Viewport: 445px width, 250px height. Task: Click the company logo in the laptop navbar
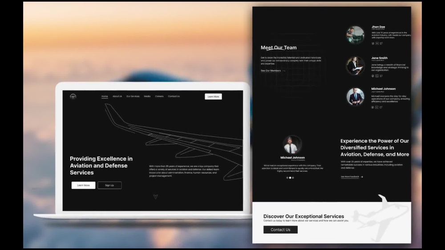(73, 96)
